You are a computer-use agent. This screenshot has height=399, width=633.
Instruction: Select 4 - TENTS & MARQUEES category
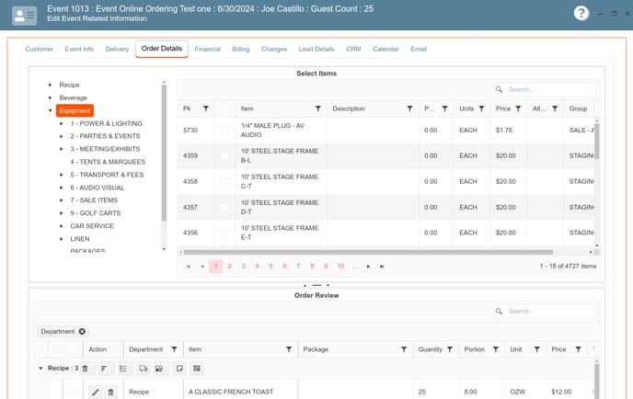click(108, 162)
